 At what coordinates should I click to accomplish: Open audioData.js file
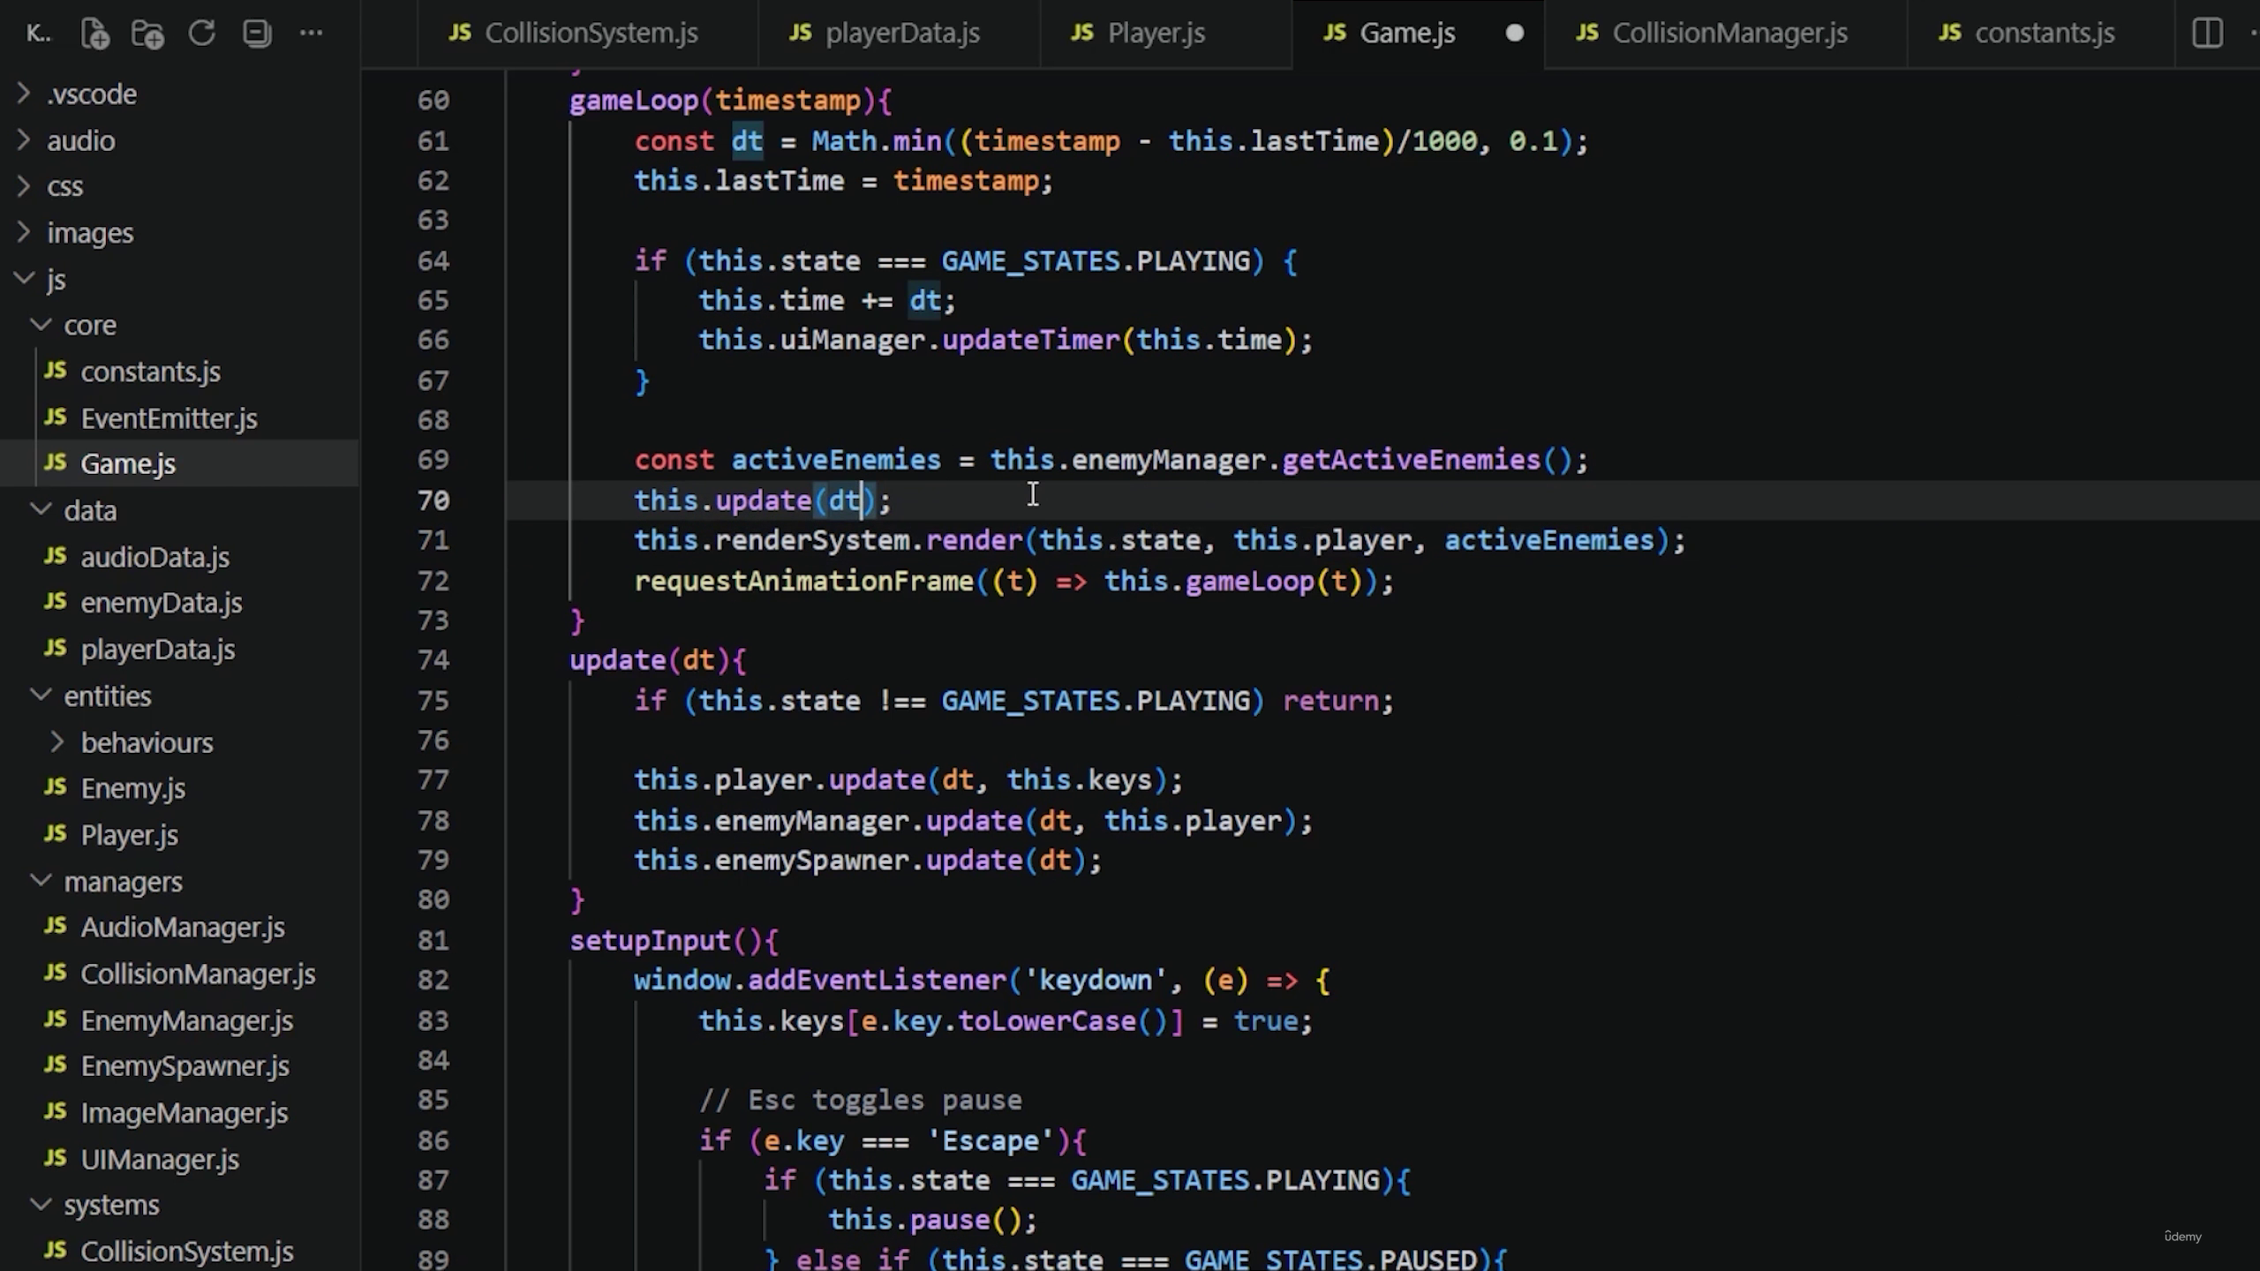click(x=179, y=557)
